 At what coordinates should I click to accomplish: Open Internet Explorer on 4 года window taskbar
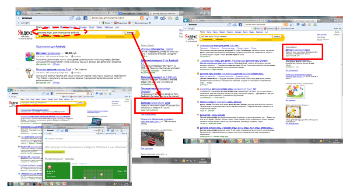(194, 141)
